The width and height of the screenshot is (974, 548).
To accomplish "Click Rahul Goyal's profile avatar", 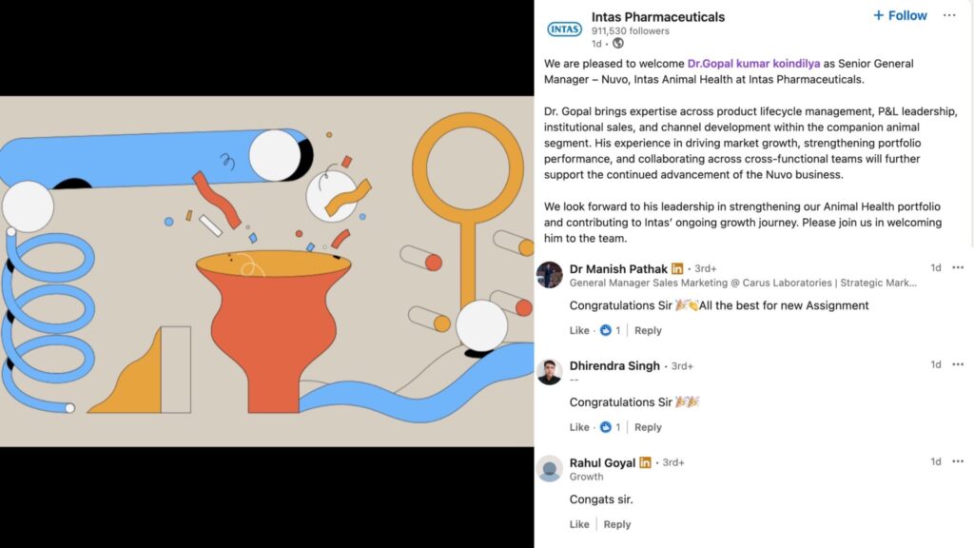I will click(549, 468).
